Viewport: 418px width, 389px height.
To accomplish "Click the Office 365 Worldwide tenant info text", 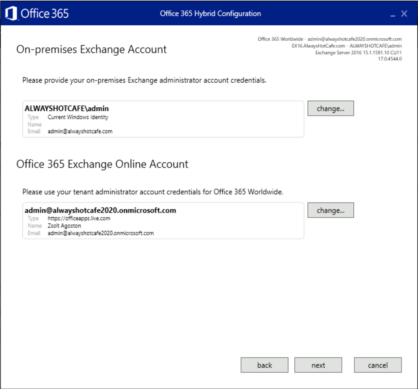I will coord(329,39).
